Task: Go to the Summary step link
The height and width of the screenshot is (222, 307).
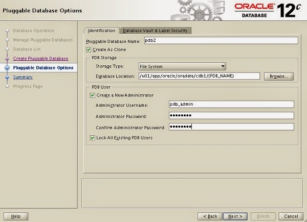Action: coord(23,77)
